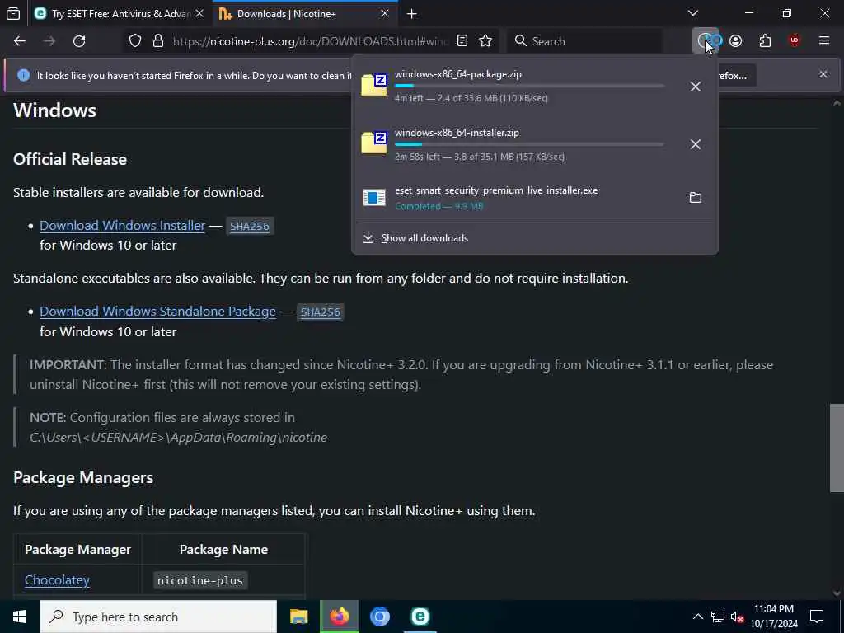Viewport: 844px width, 633px height.
Task: Click windows-x86_64-installer.zip file icon
Action: point(374,143)
